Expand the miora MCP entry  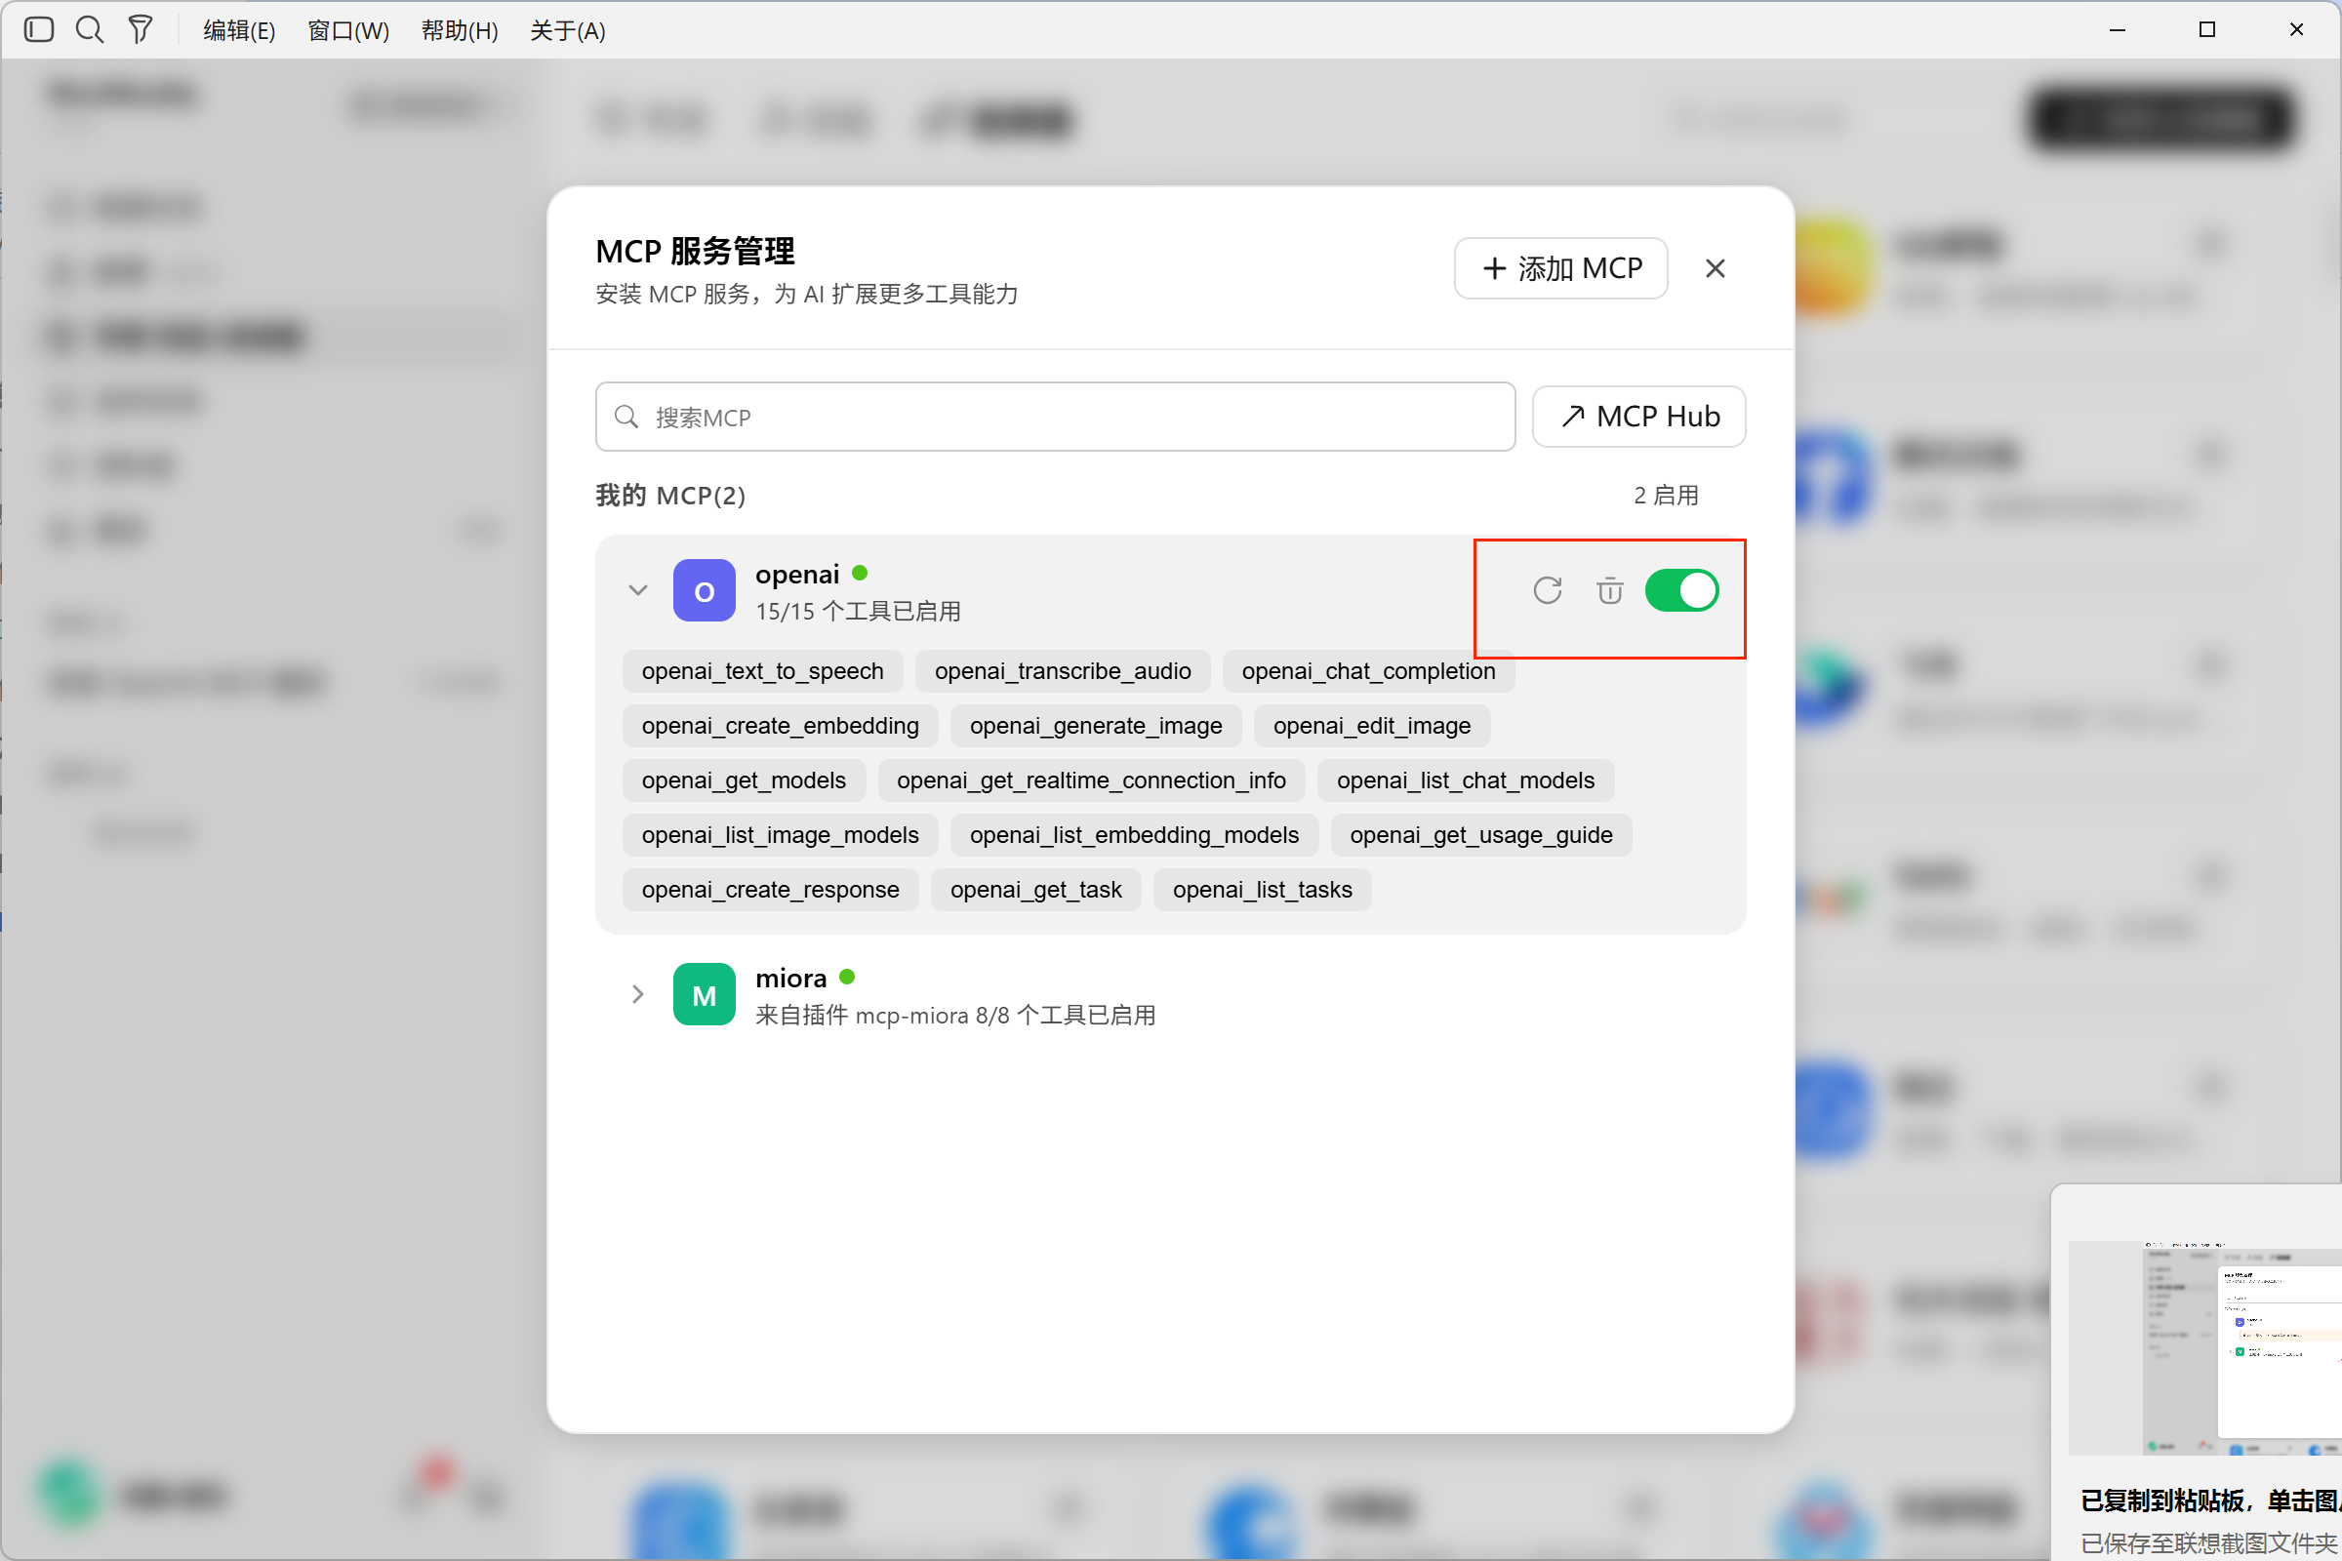[638, 994]
